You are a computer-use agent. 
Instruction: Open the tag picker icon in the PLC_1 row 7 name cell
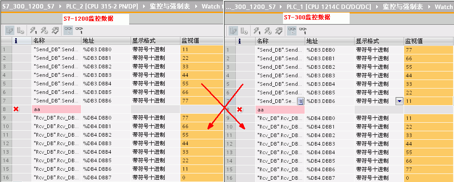(x=301, y=101)
